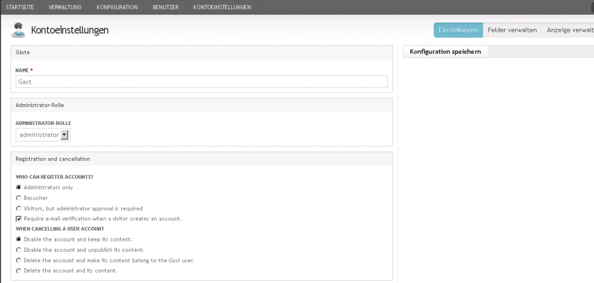The width and height of the screenshot is (594, 283).
Task: Click the Kontoeinstellungen breadcrumb item
Action: tap(222, 7)
